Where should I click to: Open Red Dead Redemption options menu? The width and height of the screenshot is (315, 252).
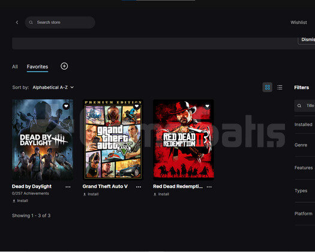coord(209,187)
